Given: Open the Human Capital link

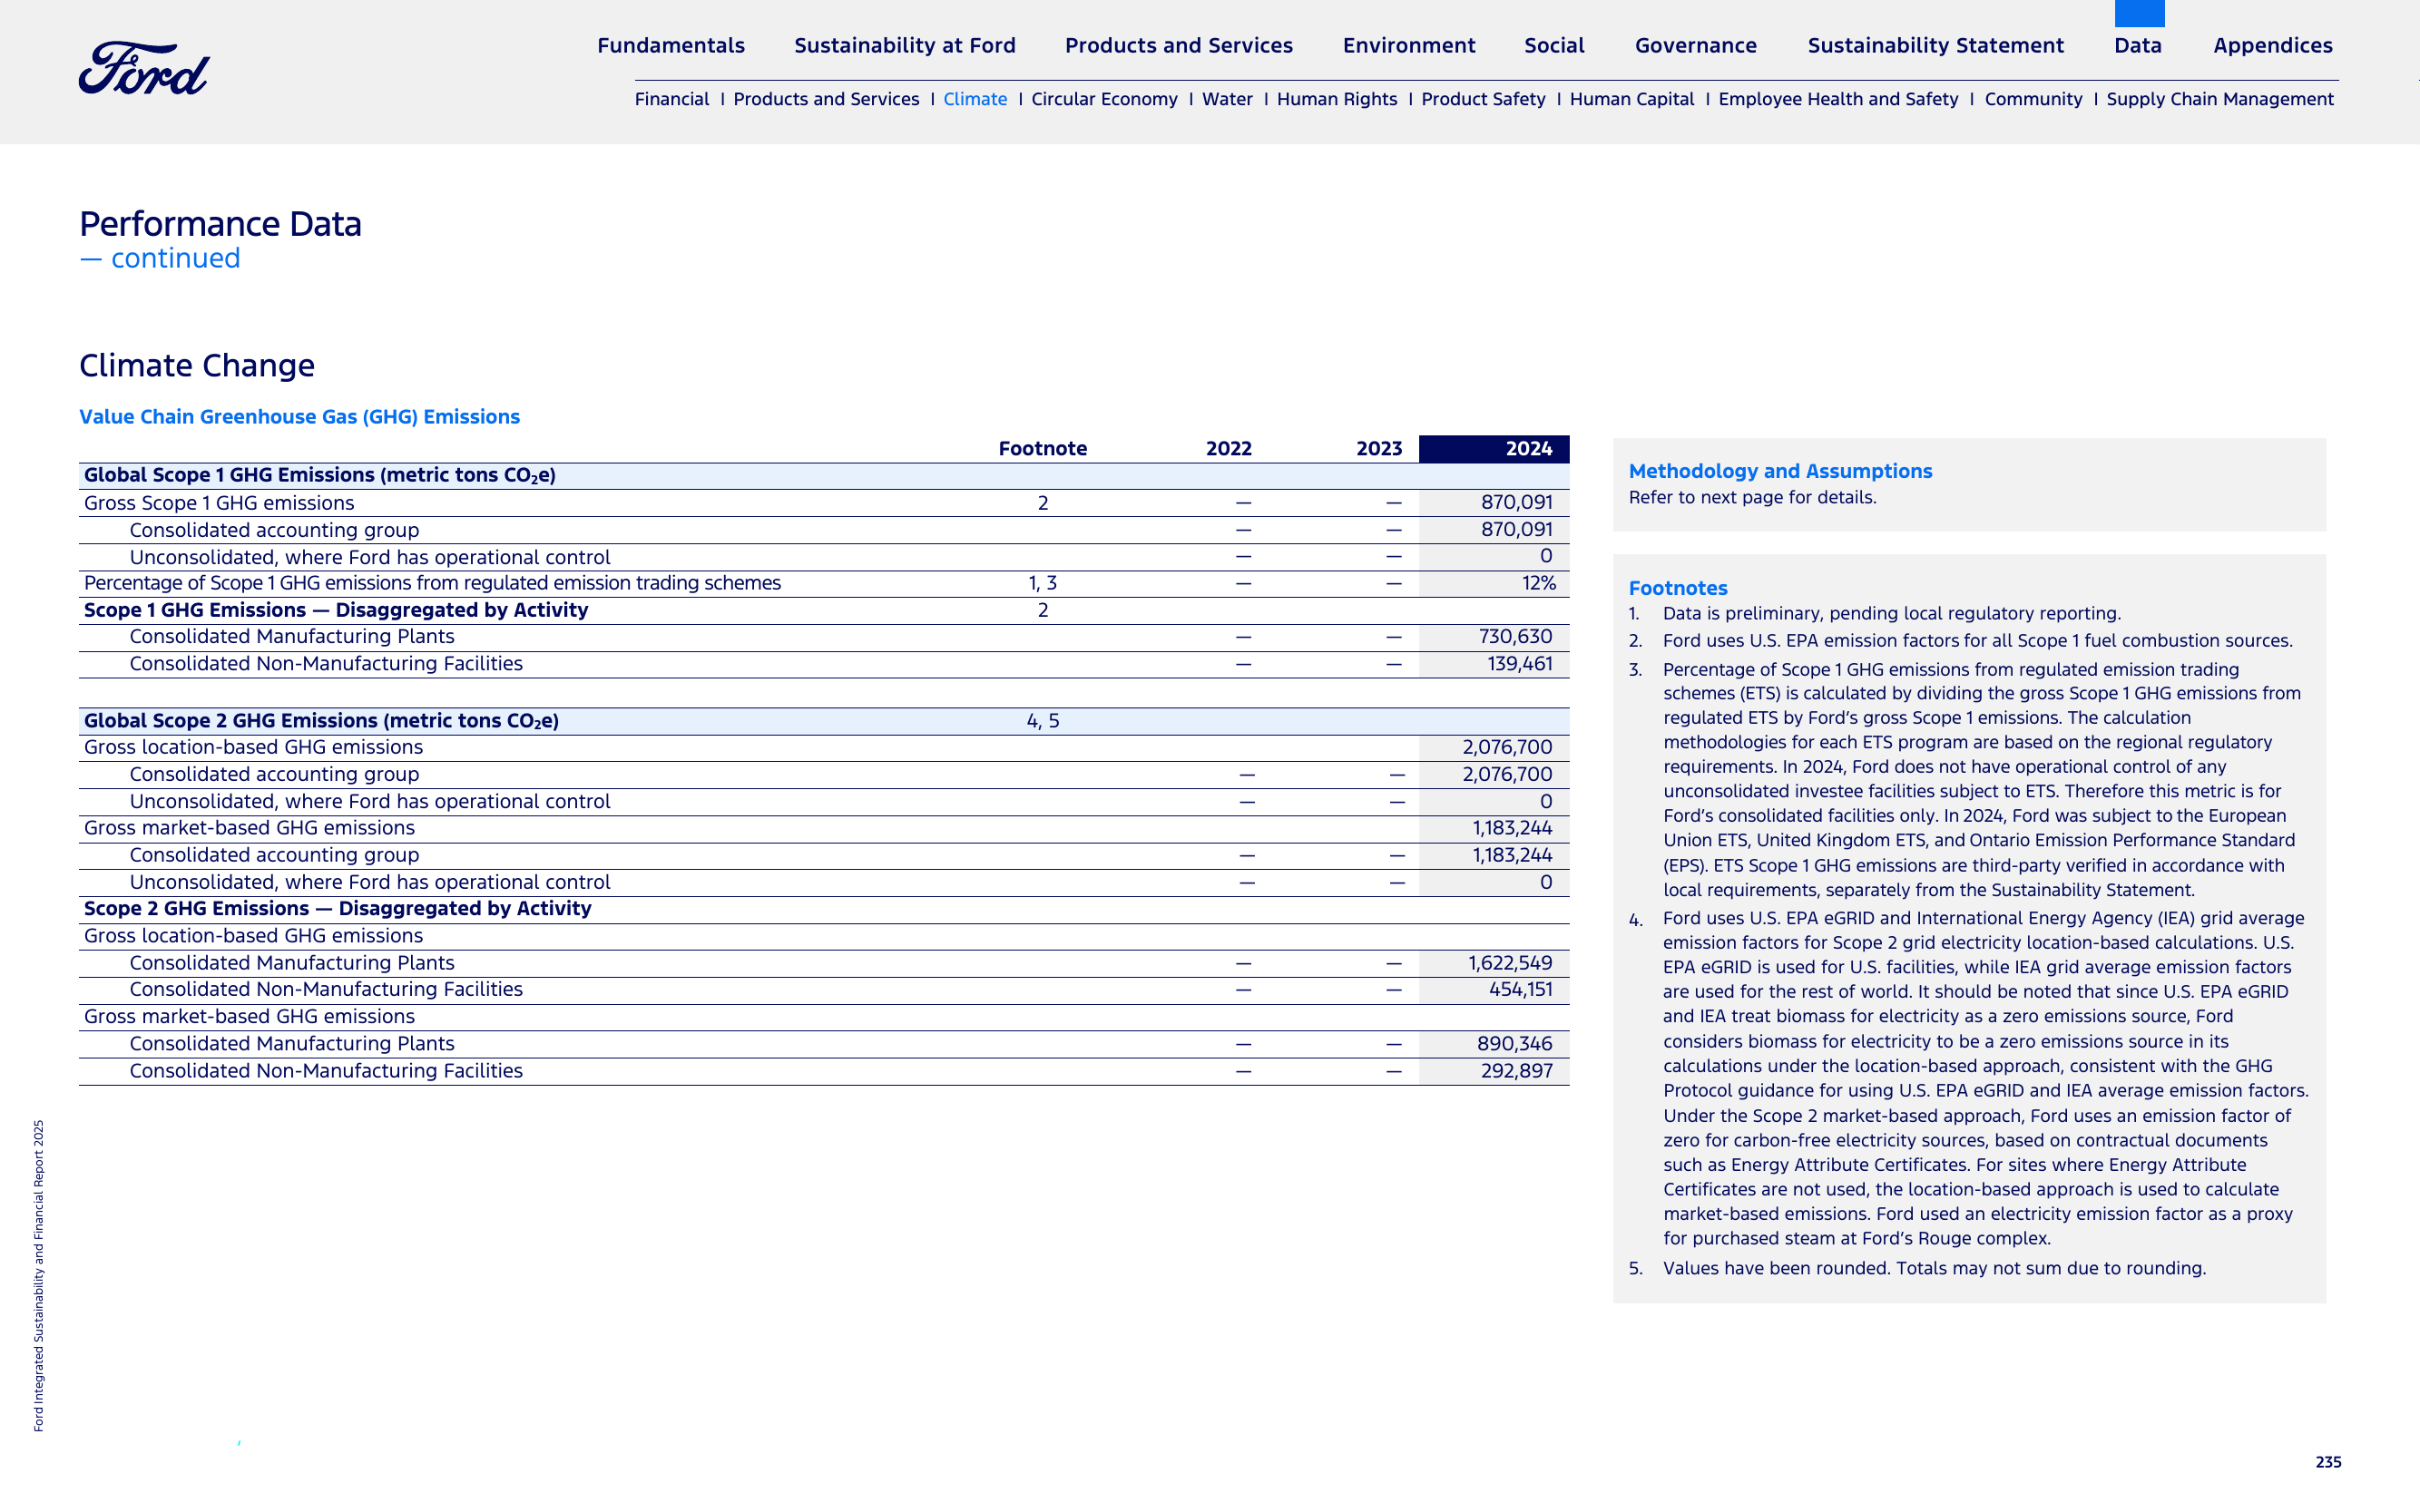Looking at the screenshot, I should [1631, 99].
